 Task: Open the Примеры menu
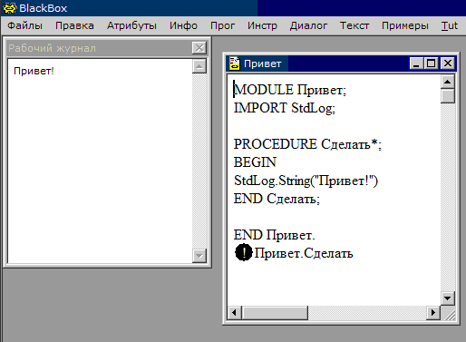pos(405,25)
